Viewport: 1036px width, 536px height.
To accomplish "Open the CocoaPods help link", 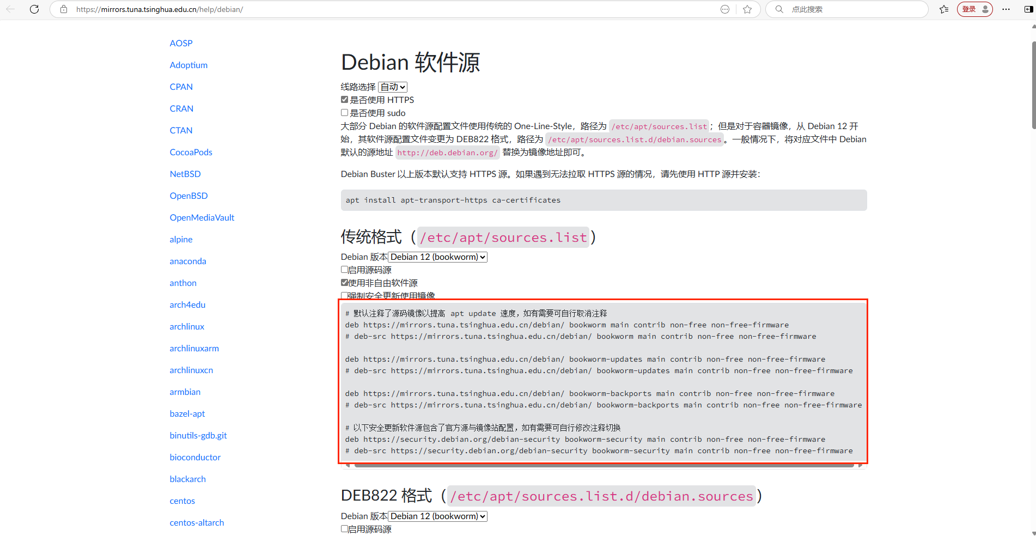I will point(191,152).
